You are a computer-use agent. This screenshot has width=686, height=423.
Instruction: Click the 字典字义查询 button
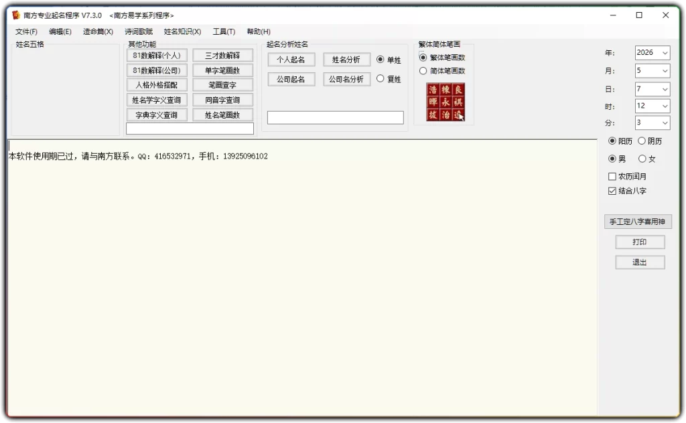click(x=157, y=115)
